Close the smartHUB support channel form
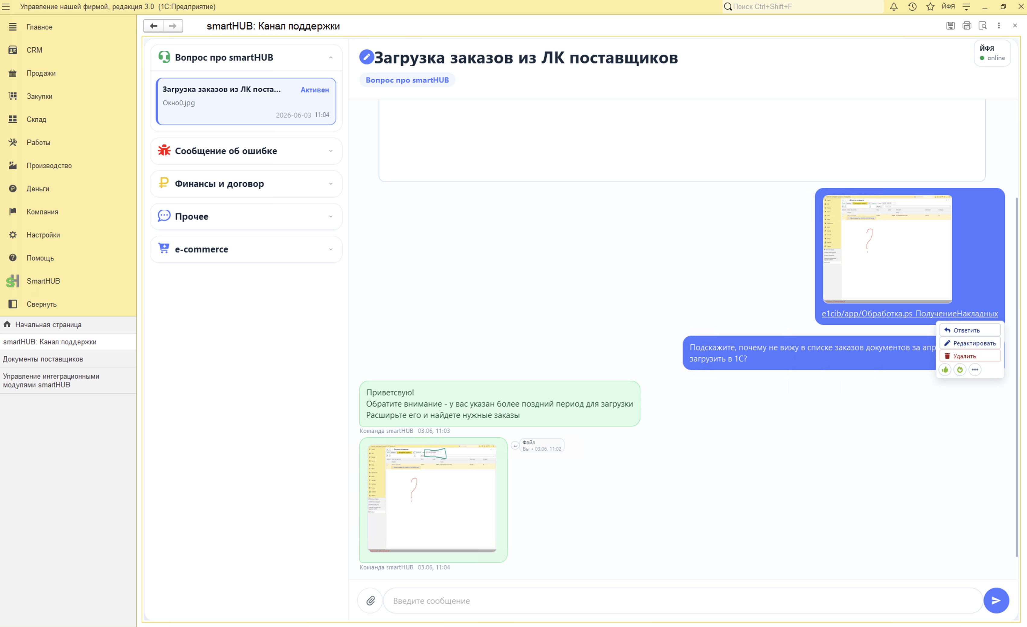The height and width of the screenshot is (627, 1027). click(x=1015, y=26)
